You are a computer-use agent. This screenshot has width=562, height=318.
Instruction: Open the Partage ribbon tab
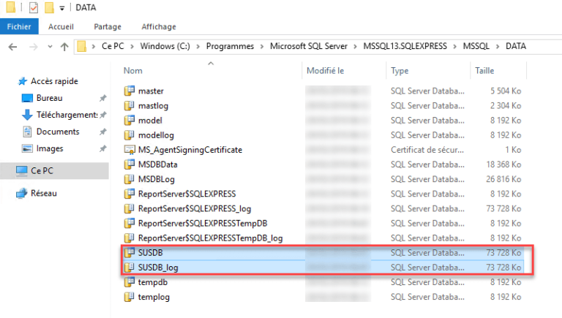point(108,26)
